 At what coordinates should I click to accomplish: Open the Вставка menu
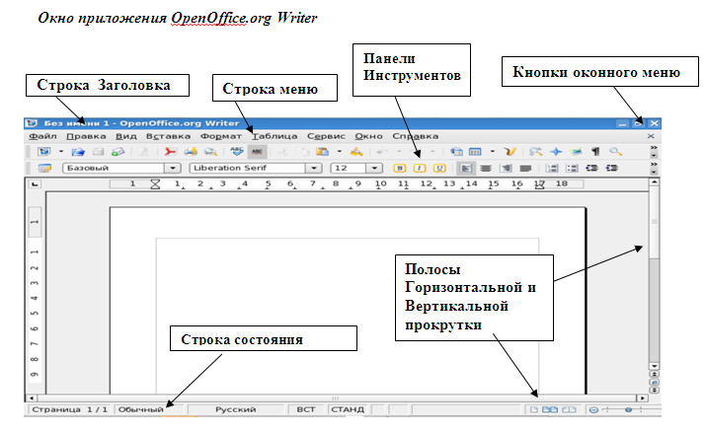pos(168,136)
